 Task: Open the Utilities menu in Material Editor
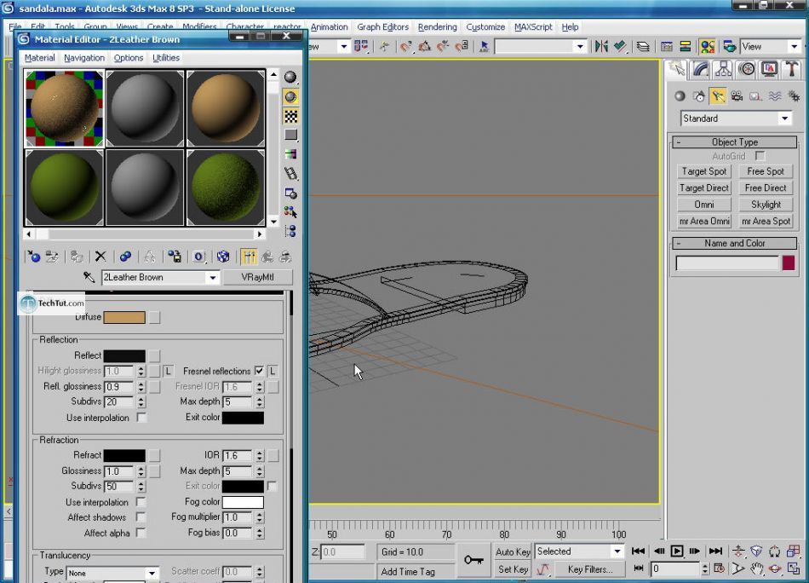(x=166, y=58)
